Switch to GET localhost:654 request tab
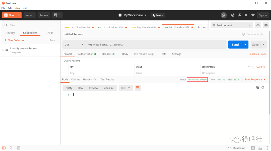Image resolution: width=271 pixels, height=151 pixels. (x=112, y=27)
